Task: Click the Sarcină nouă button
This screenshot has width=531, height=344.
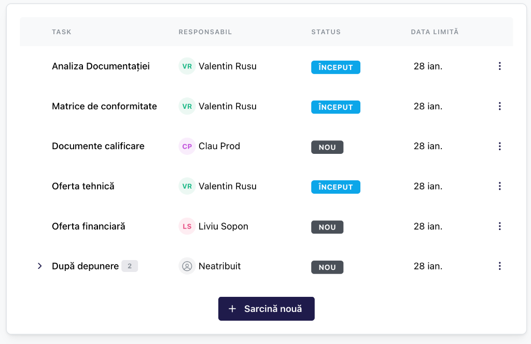Action: click(266, 309)
